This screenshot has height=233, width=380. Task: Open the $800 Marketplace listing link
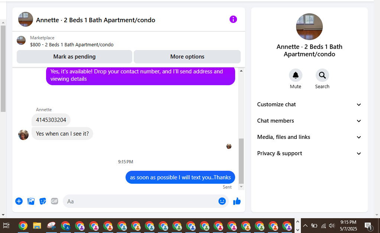point(72,45)
